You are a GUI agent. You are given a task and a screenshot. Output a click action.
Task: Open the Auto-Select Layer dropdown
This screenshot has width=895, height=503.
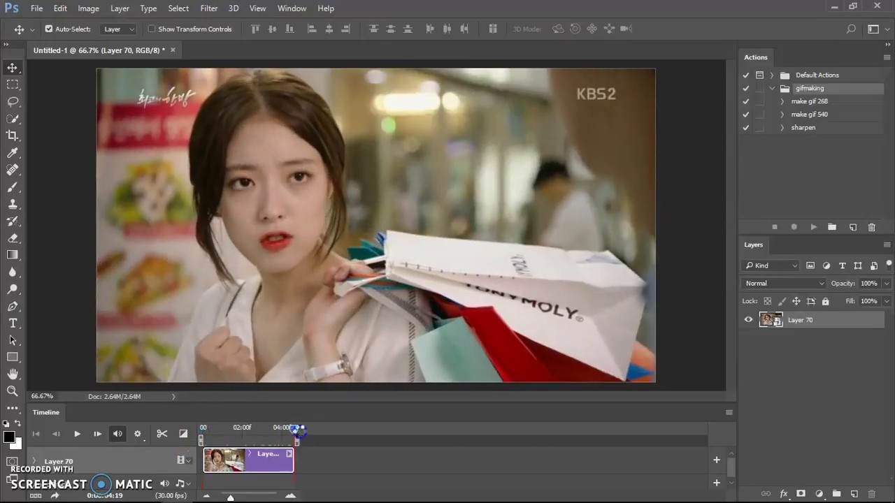coord(119,29)
